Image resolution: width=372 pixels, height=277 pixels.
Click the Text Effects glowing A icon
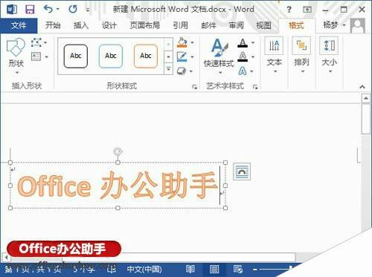coord(243,71)
